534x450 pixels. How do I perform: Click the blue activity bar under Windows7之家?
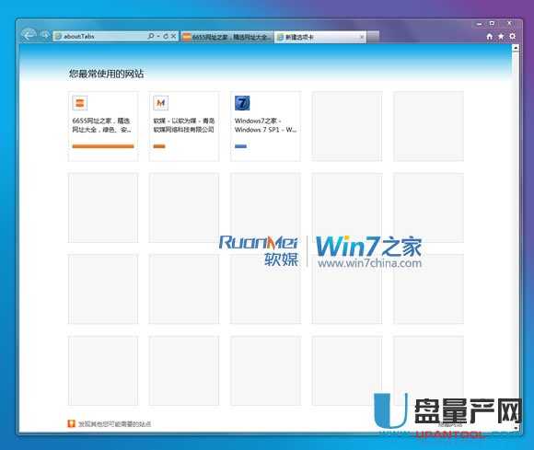tap(241, 146)
